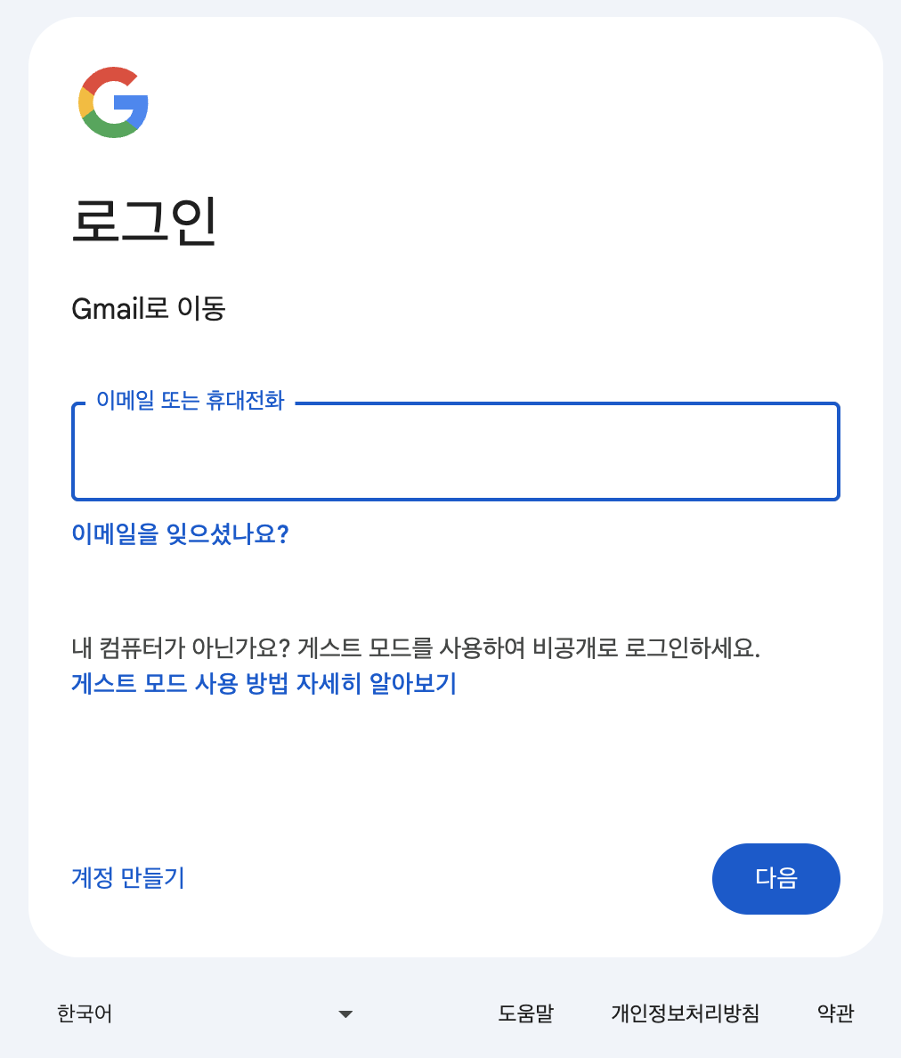Click the yellow arc of Google logo
Screen dimensions: 901x1058
pos(85,102)
